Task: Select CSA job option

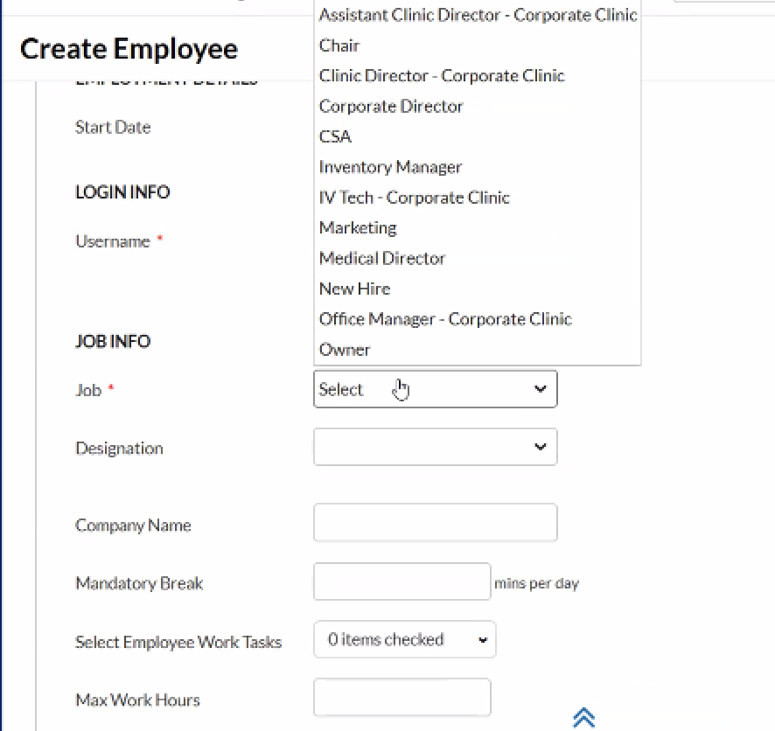Action: pyautogui.click(x=478, y=136)
